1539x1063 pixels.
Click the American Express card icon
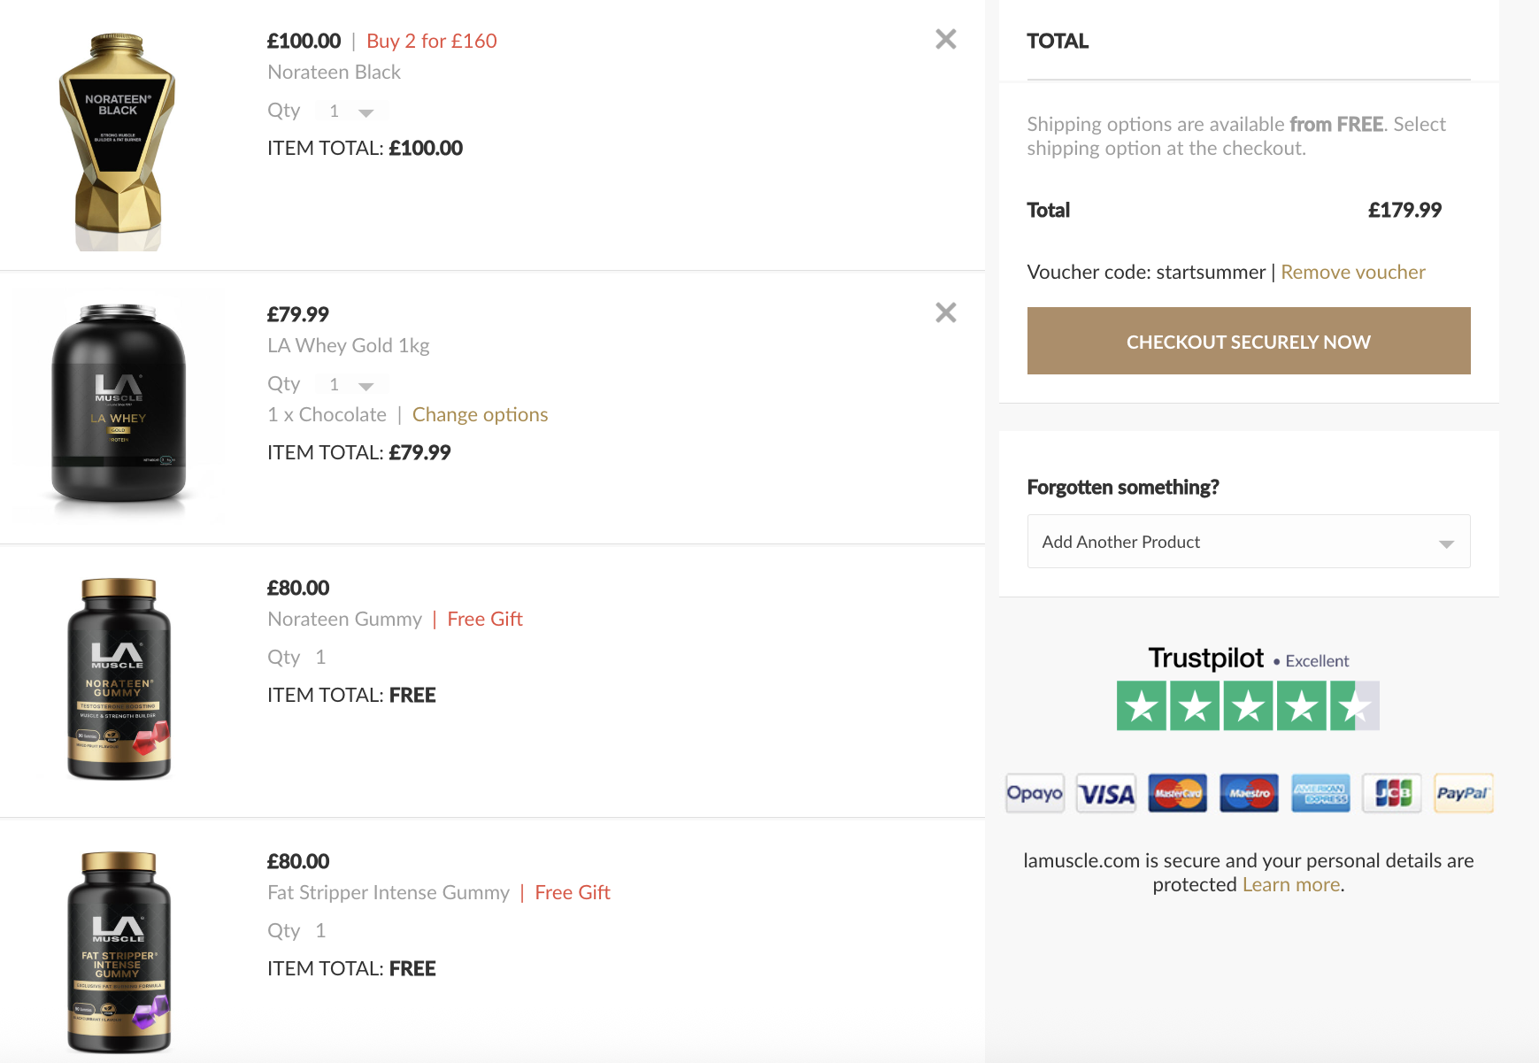pyautogui.click(x=1320, y=793)
